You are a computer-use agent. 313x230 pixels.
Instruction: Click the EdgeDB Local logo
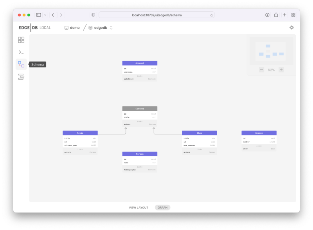pos(34,28)
